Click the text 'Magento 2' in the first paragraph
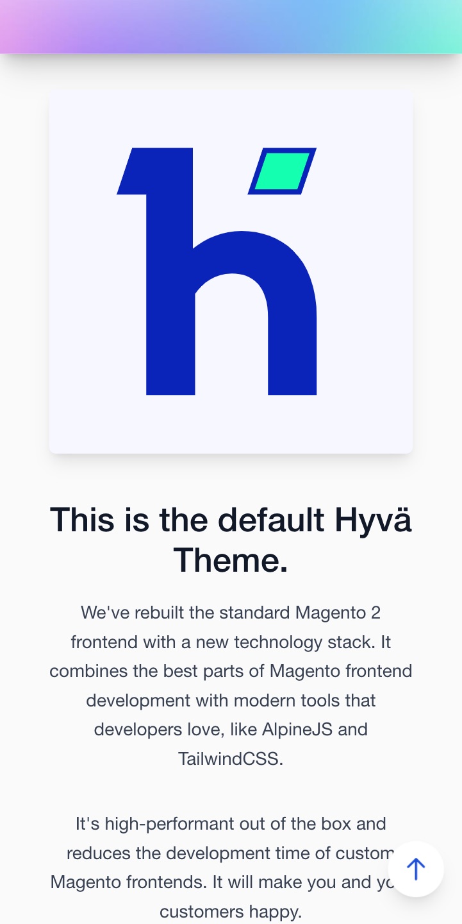The image size is (462, 924). (338, 613)
